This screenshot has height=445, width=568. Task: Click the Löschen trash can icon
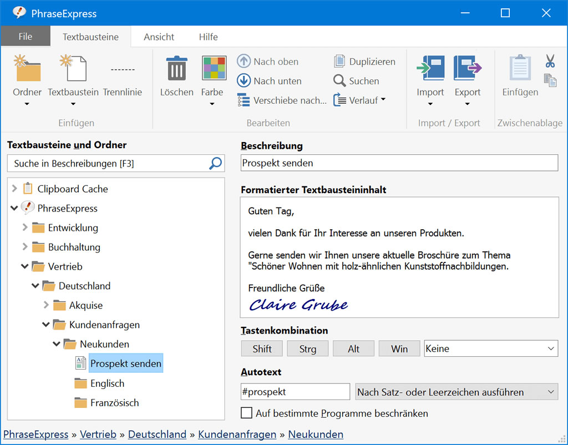point(176,69)
